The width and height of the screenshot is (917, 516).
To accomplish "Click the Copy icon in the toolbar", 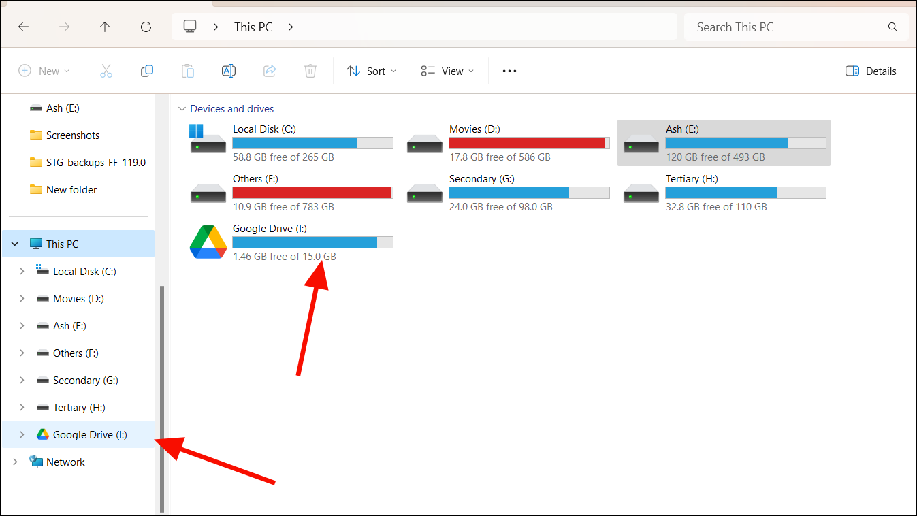I will click(x=147, y=70).
